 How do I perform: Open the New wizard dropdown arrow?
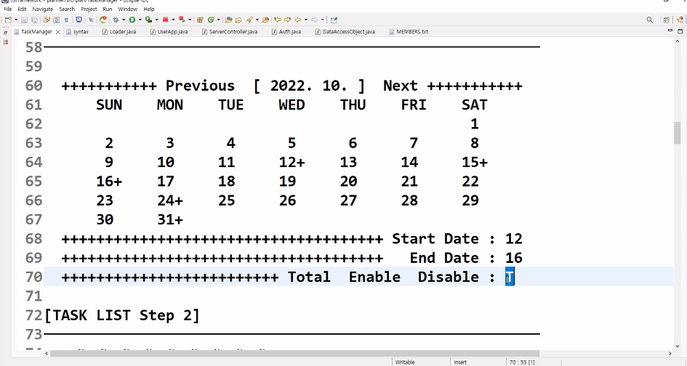(16, 20)
